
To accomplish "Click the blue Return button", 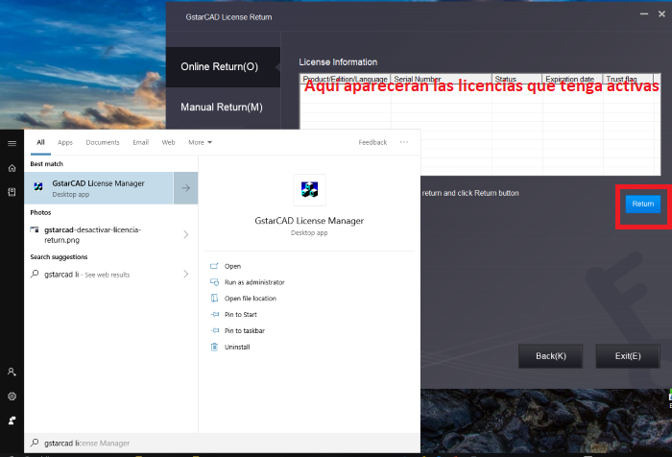I will pos(643,204).
